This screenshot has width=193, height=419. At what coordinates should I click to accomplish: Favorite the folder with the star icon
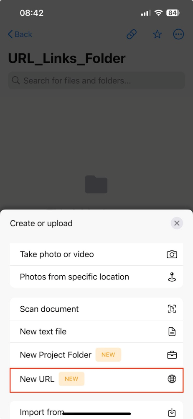(157, 34)
